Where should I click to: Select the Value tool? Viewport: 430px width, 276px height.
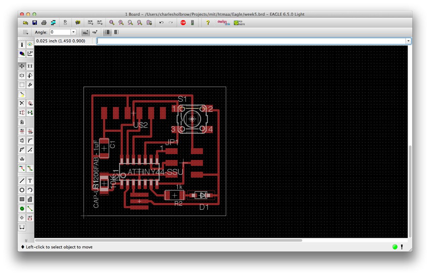point(30,131)
